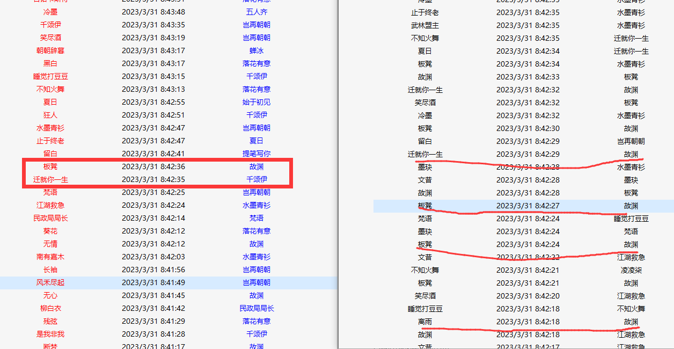Select the name 凌凌柒 in the right list
The height and width of the screenshot is (349, 674).
631,270
